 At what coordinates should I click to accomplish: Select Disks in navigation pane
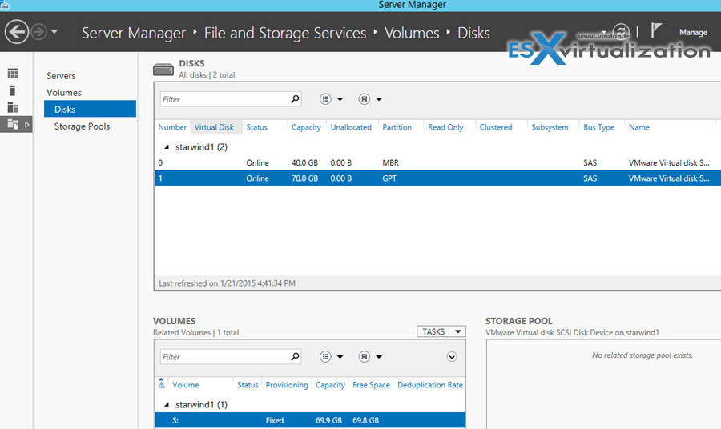point(90,110)
